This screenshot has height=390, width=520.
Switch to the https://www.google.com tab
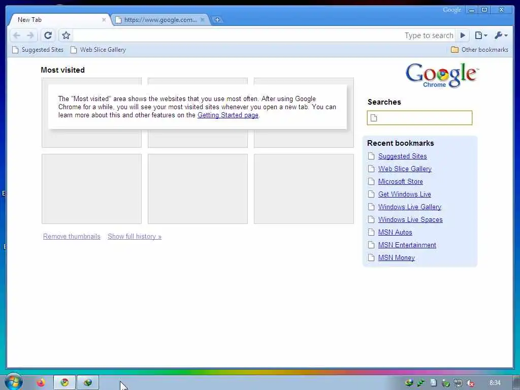click(160, 20)
